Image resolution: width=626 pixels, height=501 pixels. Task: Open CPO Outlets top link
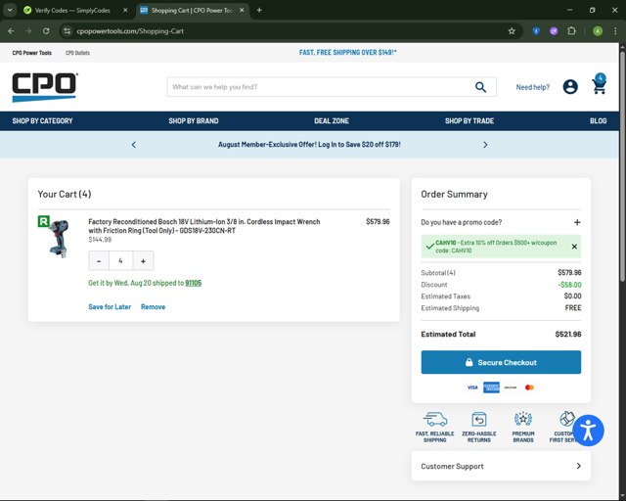[77, 53]
